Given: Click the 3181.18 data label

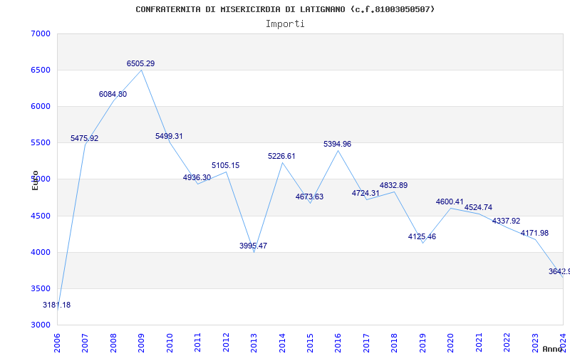Looking at the screenshot, I should 57,305.
